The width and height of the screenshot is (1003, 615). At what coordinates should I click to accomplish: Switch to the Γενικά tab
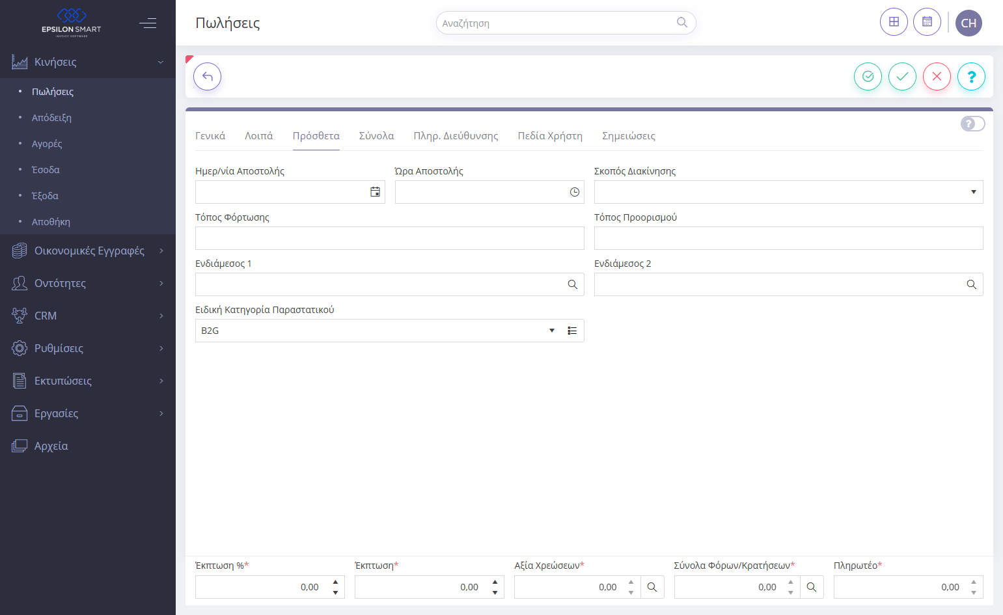(210, 136)
